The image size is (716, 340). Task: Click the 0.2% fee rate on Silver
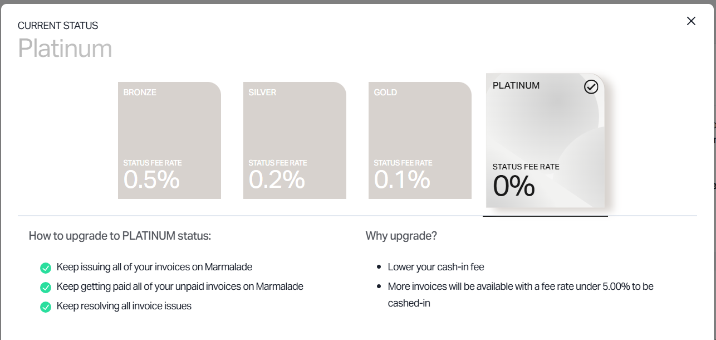[277, 179]
